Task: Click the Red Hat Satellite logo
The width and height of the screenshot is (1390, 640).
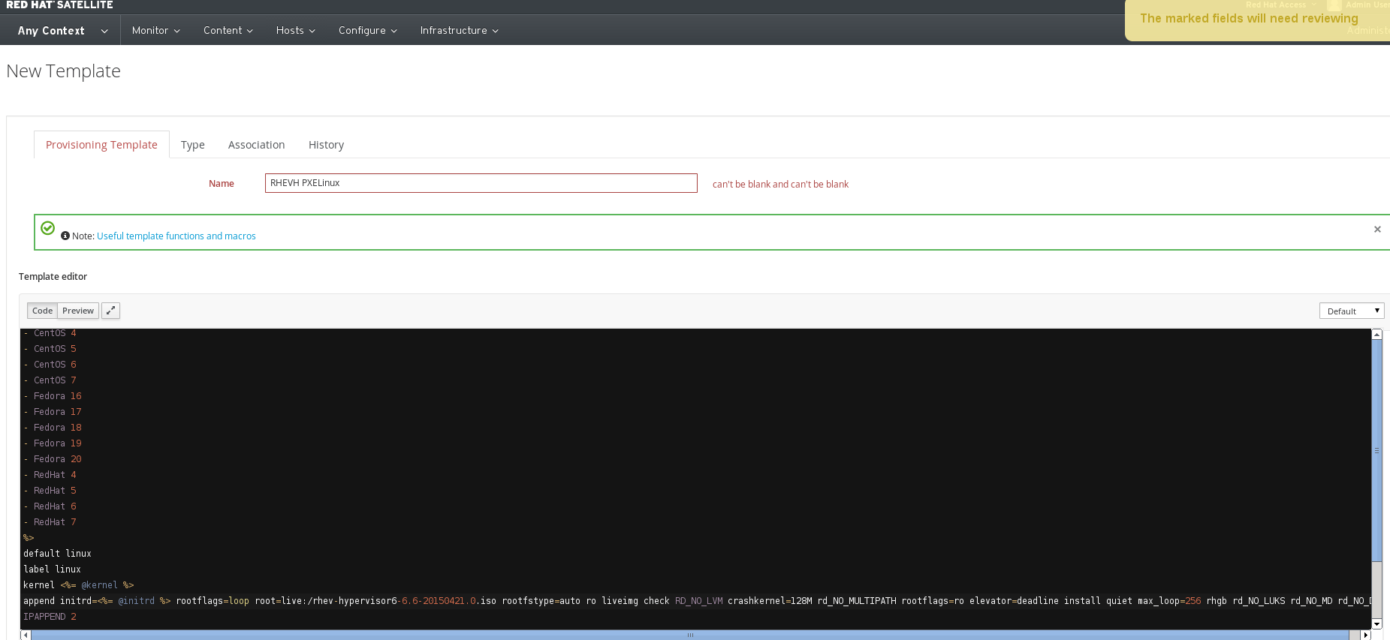Action: (59, 5)
